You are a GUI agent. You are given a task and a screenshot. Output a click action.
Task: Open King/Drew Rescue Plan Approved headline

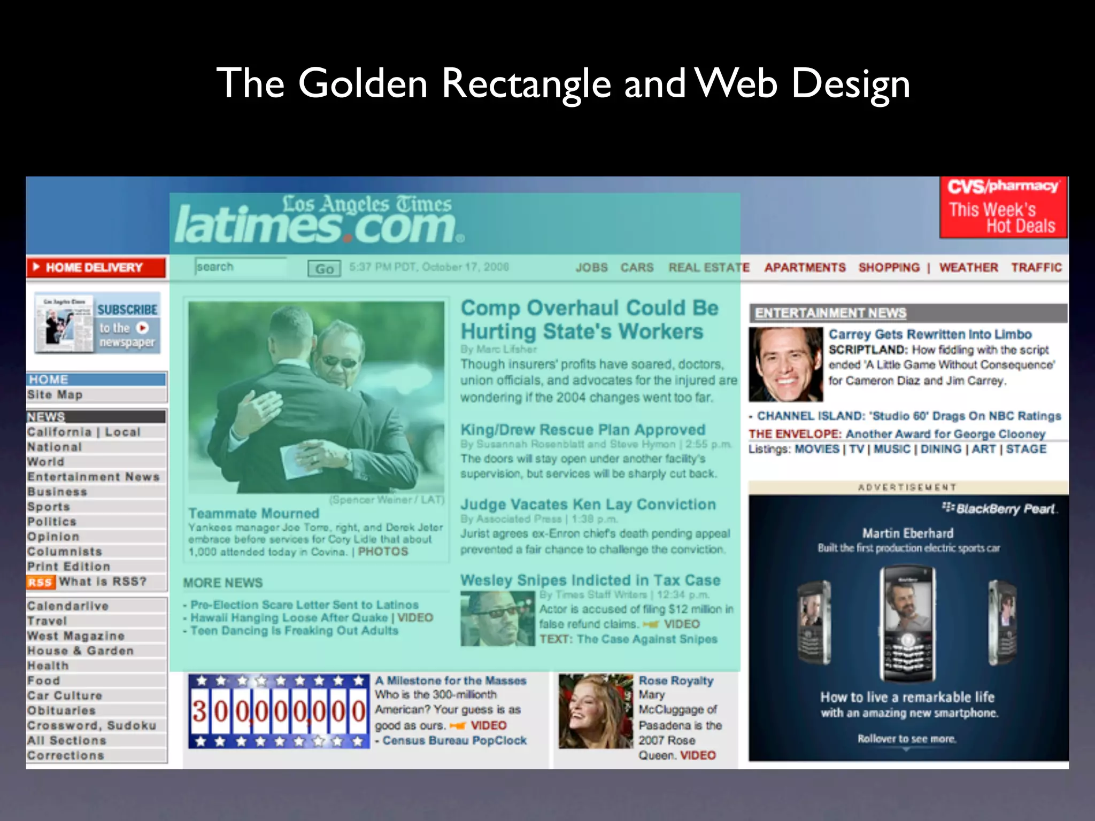coord(583,430)
